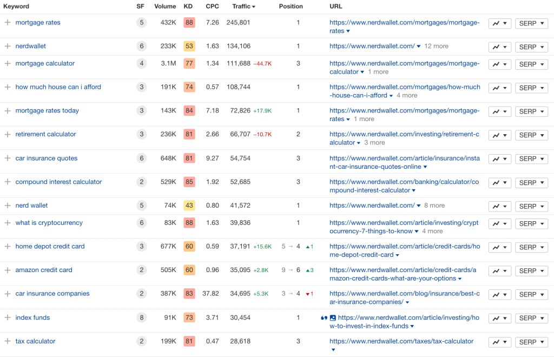Click plus icon beside mortgage calculator

(8, 64)
